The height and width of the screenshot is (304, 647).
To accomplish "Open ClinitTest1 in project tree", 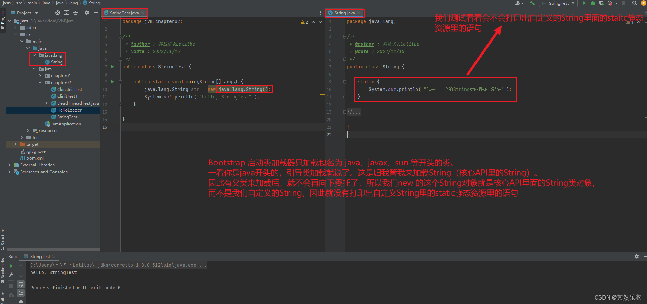I will click(67, 96).
